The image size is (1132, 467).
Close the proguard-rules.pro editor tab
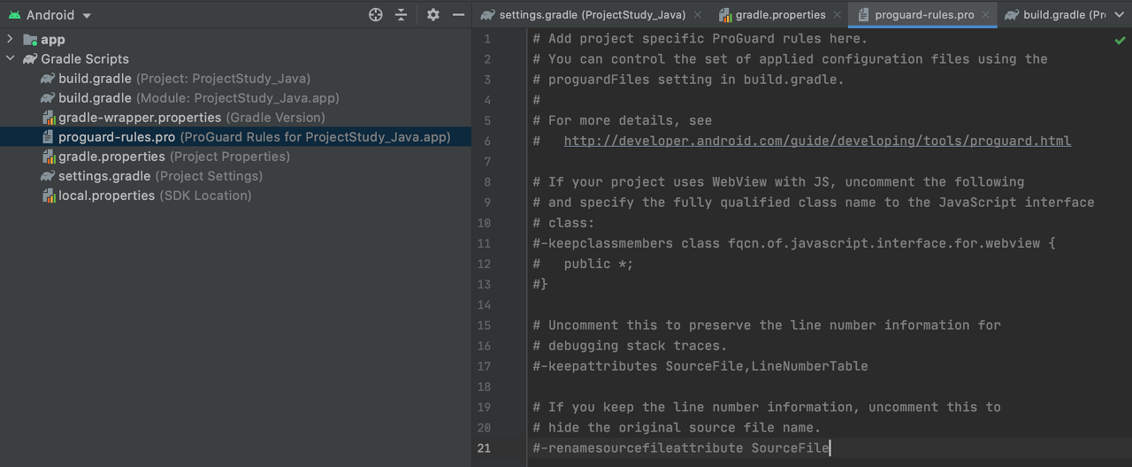[x=986, y=15]
